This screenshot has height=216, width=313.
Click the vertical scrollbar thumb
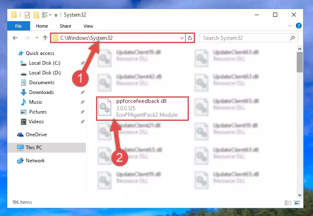(300, 62)
